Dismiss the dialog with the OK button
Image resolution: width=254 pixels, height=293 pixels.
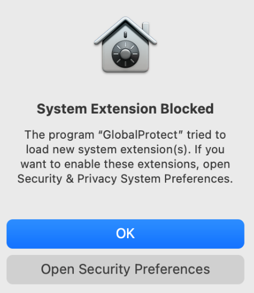(x=125, y=234)
